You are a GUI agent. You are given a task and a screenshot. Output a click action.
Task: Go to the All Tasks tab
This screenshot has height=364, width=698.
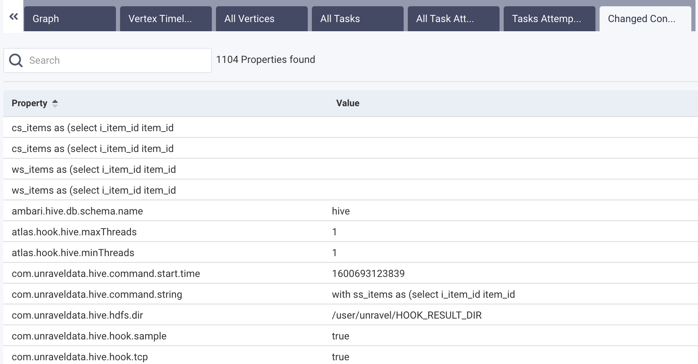point(358,19)
